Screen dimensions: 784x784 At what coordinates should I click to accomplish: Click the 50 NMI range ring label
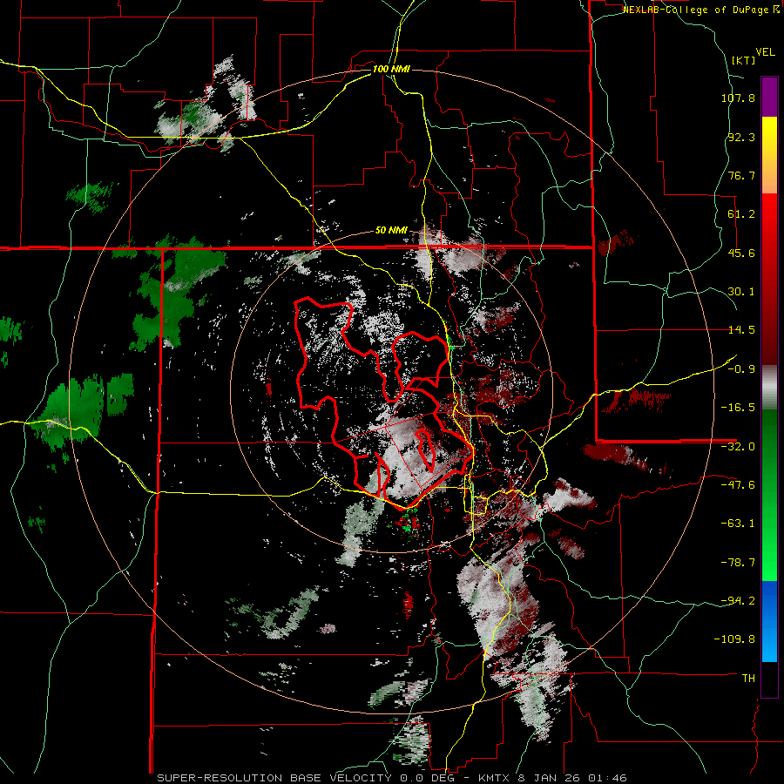pos(391,231)
